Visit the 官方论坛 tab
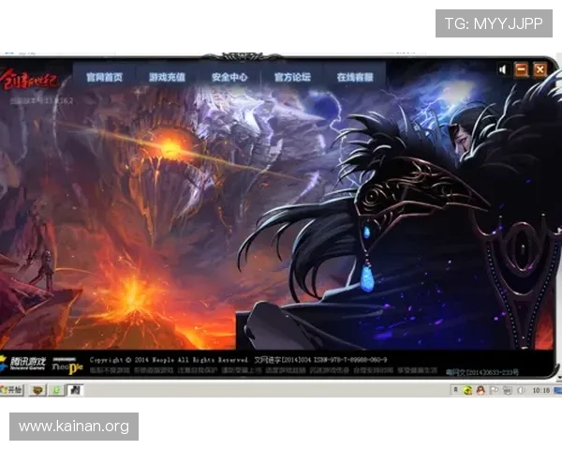 (292, 77)
